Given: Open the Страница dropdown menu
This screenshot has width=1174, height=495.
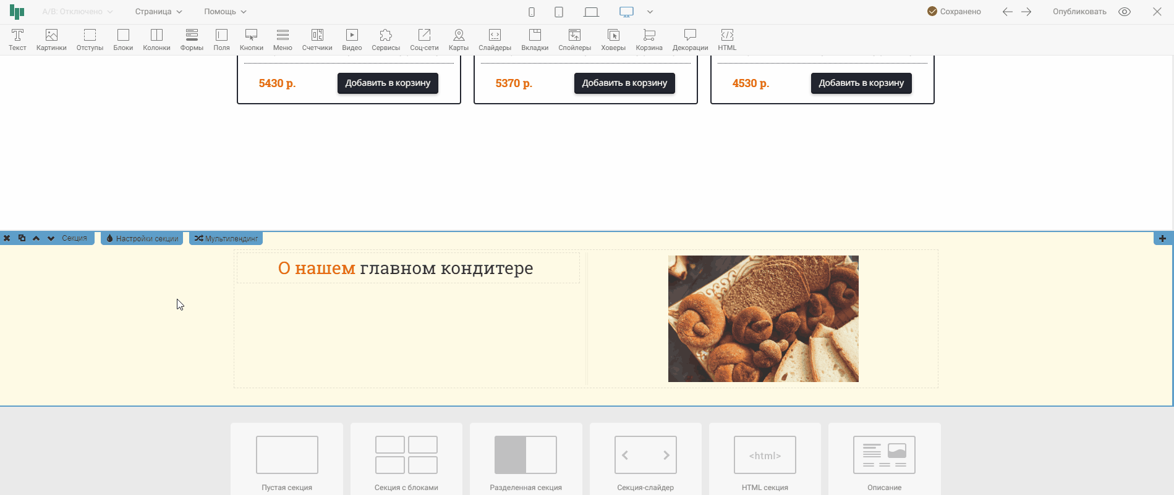Looking at the screenshot, I should [x=158, y=12].
